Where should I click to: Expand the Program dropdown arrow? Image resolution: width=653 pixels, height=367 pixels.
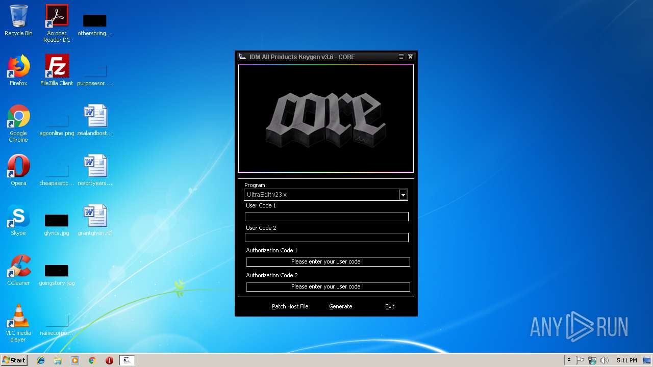403,195
